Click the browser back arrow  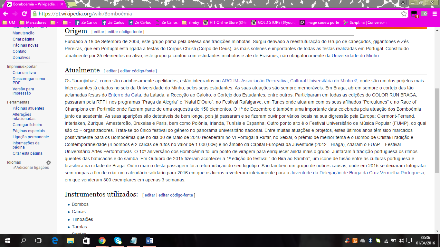(x=6, y=14)
